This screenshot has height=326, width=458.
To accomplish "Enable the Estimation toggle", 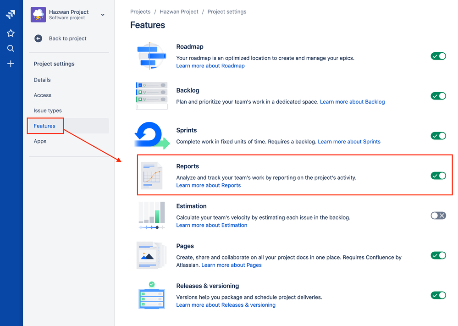I will click(x=438, y=215).
